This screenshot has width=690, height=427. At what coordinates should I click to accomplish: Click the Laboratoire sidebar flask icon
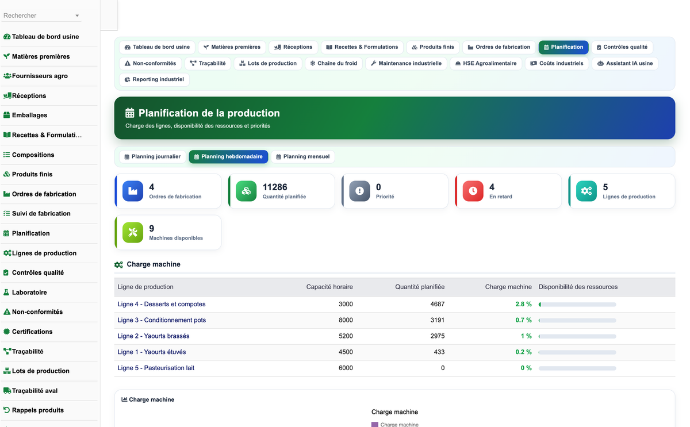(x=7, y=292)
